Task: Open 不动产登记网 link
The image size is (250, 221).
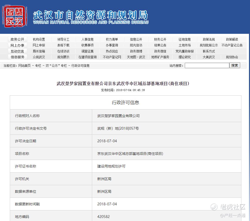Action: tap(112, 57)
